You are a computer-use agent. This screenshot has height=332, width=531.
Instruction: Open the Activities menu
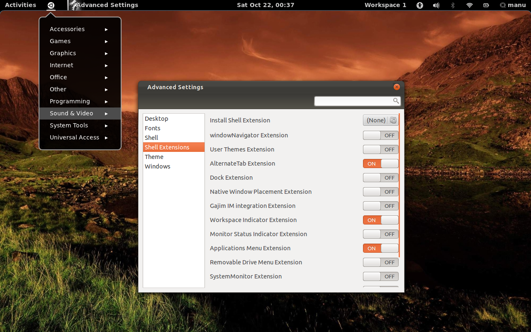click(20, 5)
